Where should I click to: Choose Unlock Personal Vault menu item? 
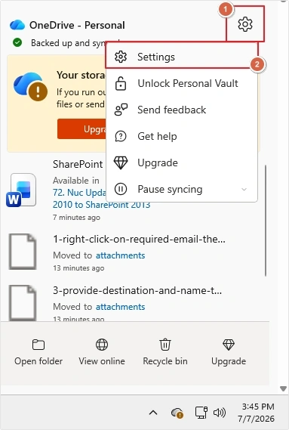181,83
